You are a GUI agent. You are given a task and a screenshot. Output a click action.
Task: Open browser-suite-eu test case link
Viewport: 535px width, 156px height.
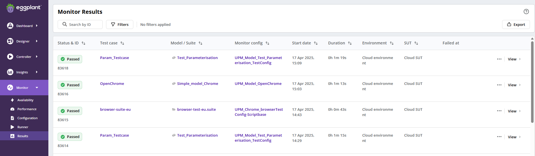[x=115, y=109]
